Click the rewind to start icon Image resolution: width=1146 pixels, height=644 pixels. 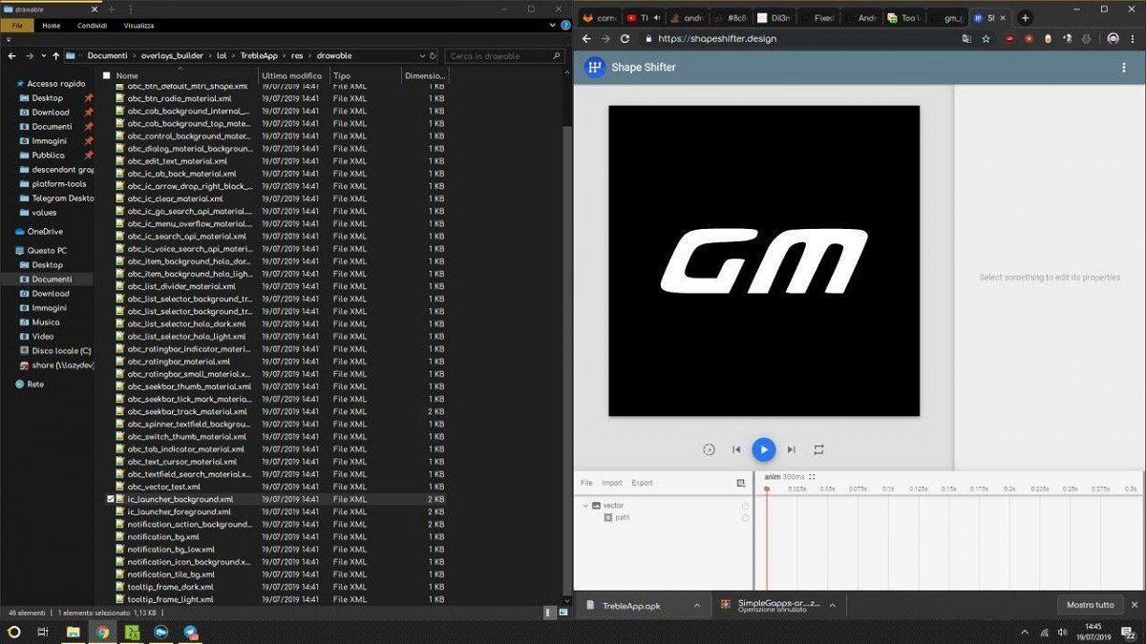pos(736,449)
